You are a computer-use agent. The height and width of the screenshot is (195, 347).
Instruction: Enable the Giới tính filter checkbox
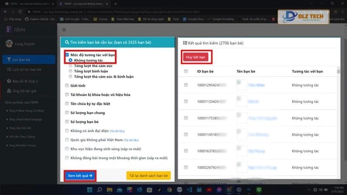coord(67,86)
